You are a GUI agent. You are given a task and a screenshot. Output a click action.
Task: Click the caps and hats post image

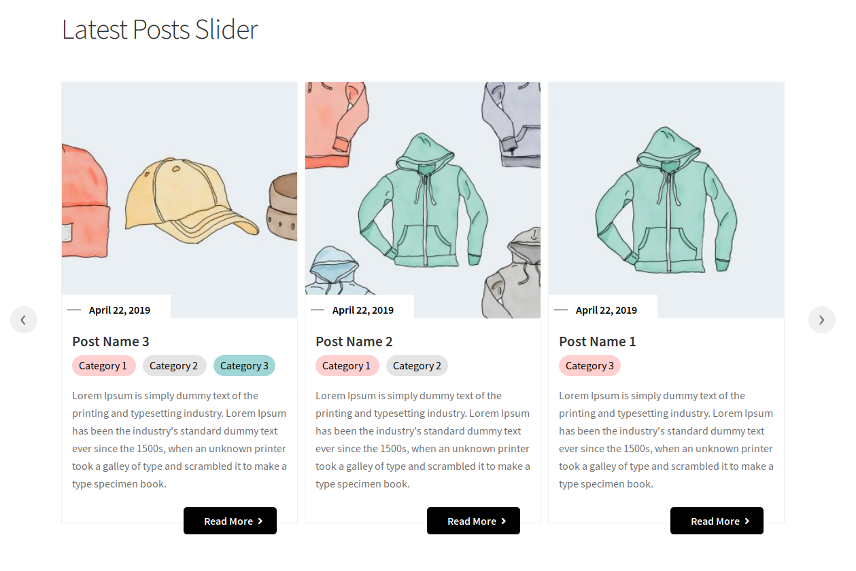pyautogui.click(x=179, y=200)
